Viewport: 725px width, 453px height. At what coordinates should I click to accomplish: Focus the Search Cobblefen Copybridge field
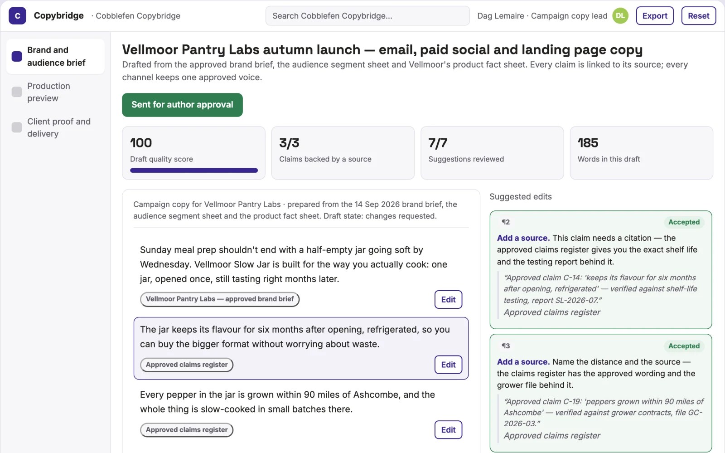(367, 16)
